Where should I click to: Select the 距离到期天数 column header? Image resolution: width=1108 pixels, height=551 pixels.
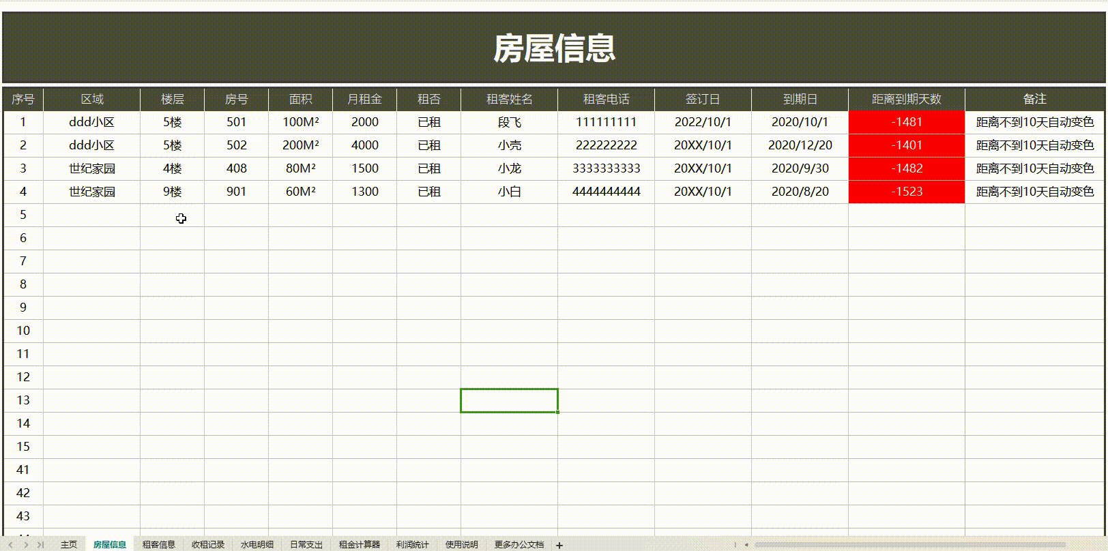(907, 100)
